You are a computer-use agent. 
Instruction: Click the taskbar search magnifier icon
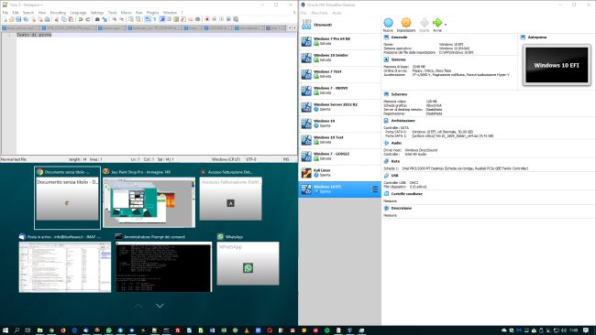tap(17, 330)
